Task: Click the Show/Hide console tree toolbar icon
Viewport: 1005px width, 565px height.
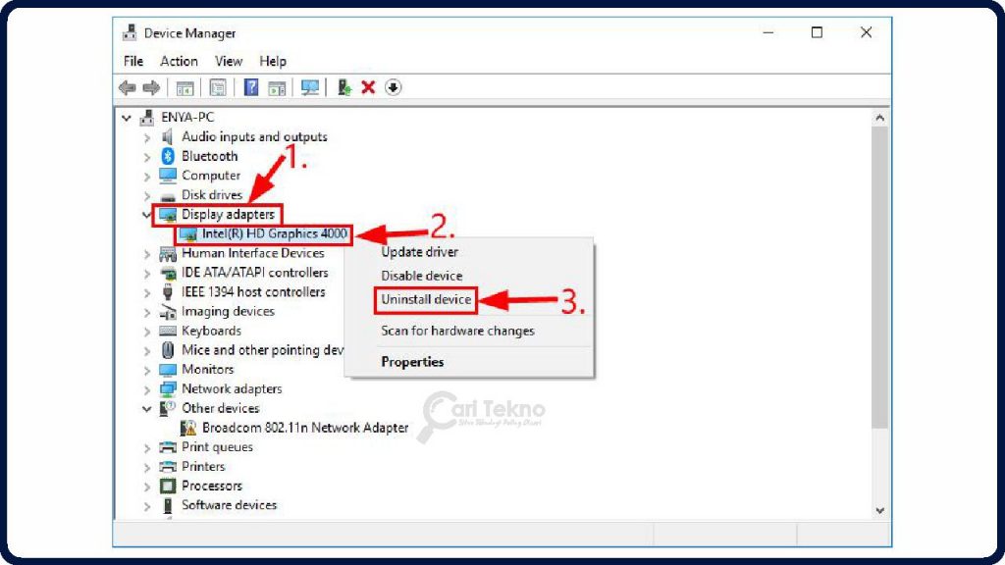Action: [x=185, y=87]
